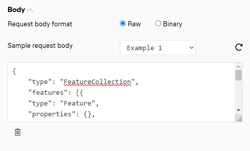Image resolution: width=250 pixels, height=151 pixels.
Task: Click the "Sample request body" label
Action: (40, 46)
